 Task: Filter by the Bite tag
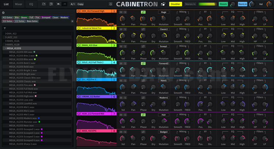[17, 18]
